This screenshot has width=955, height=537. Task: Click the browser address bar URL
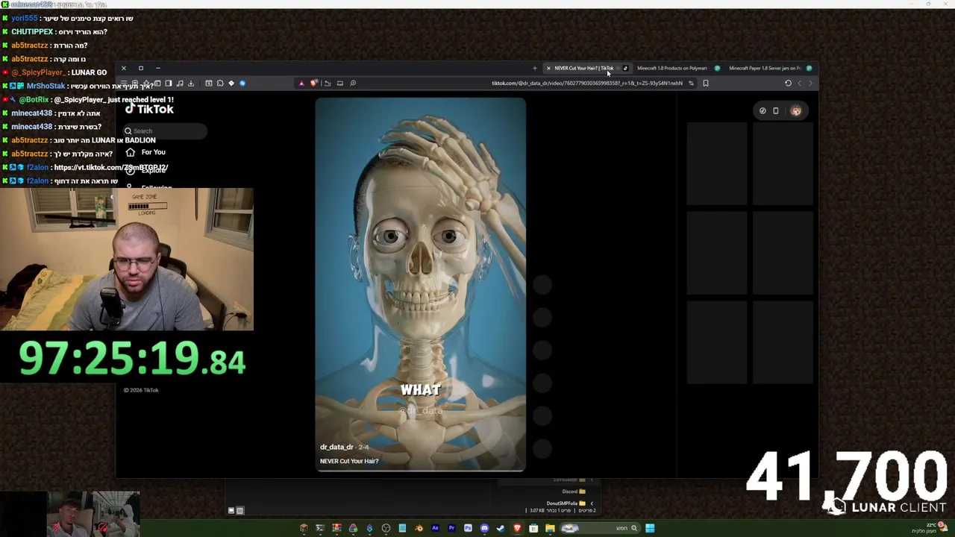click(586, 83)
